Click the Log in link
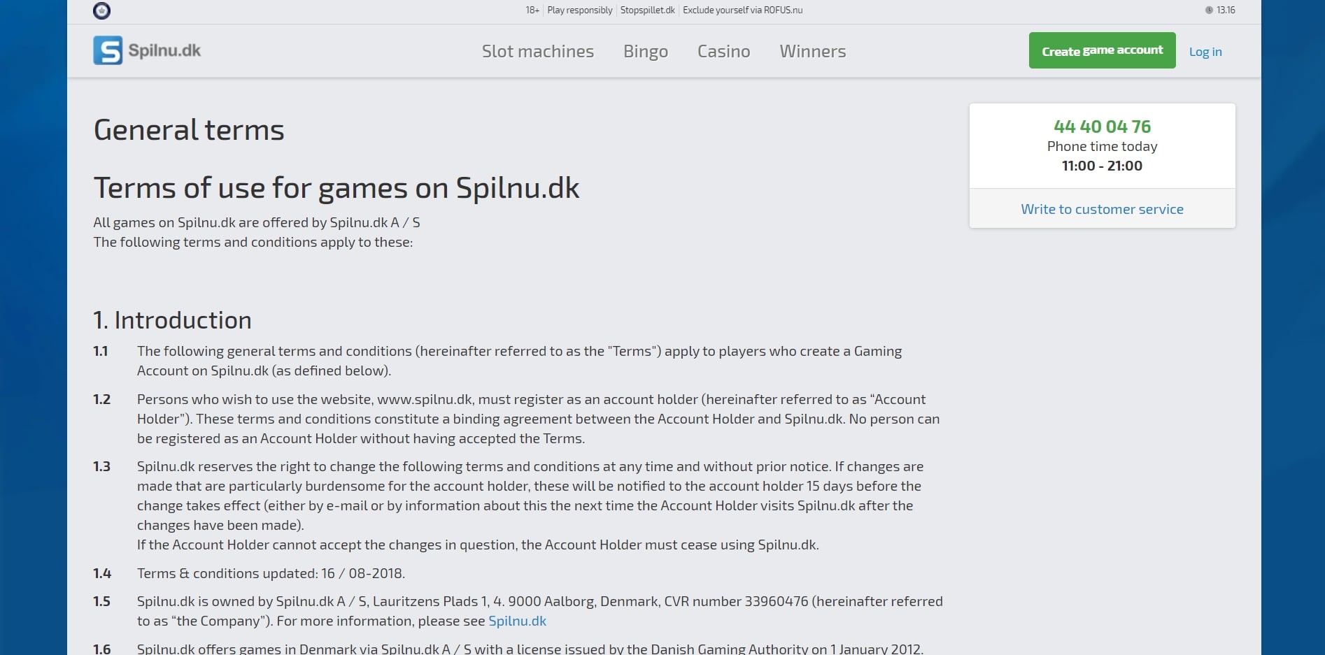1325x655 pixels. (1205, 52)
